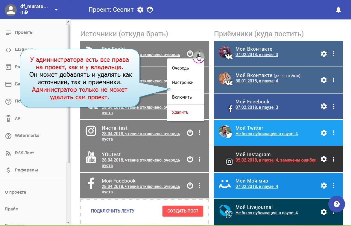Open three-dot menu for Мой Twitter receiver

point(333,133)
